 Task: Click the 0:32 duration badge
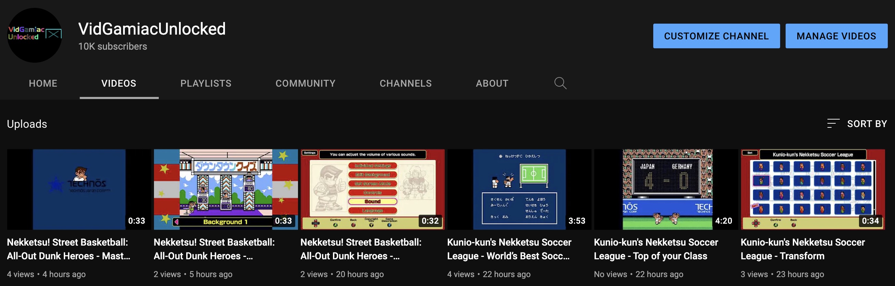[430, 221]
